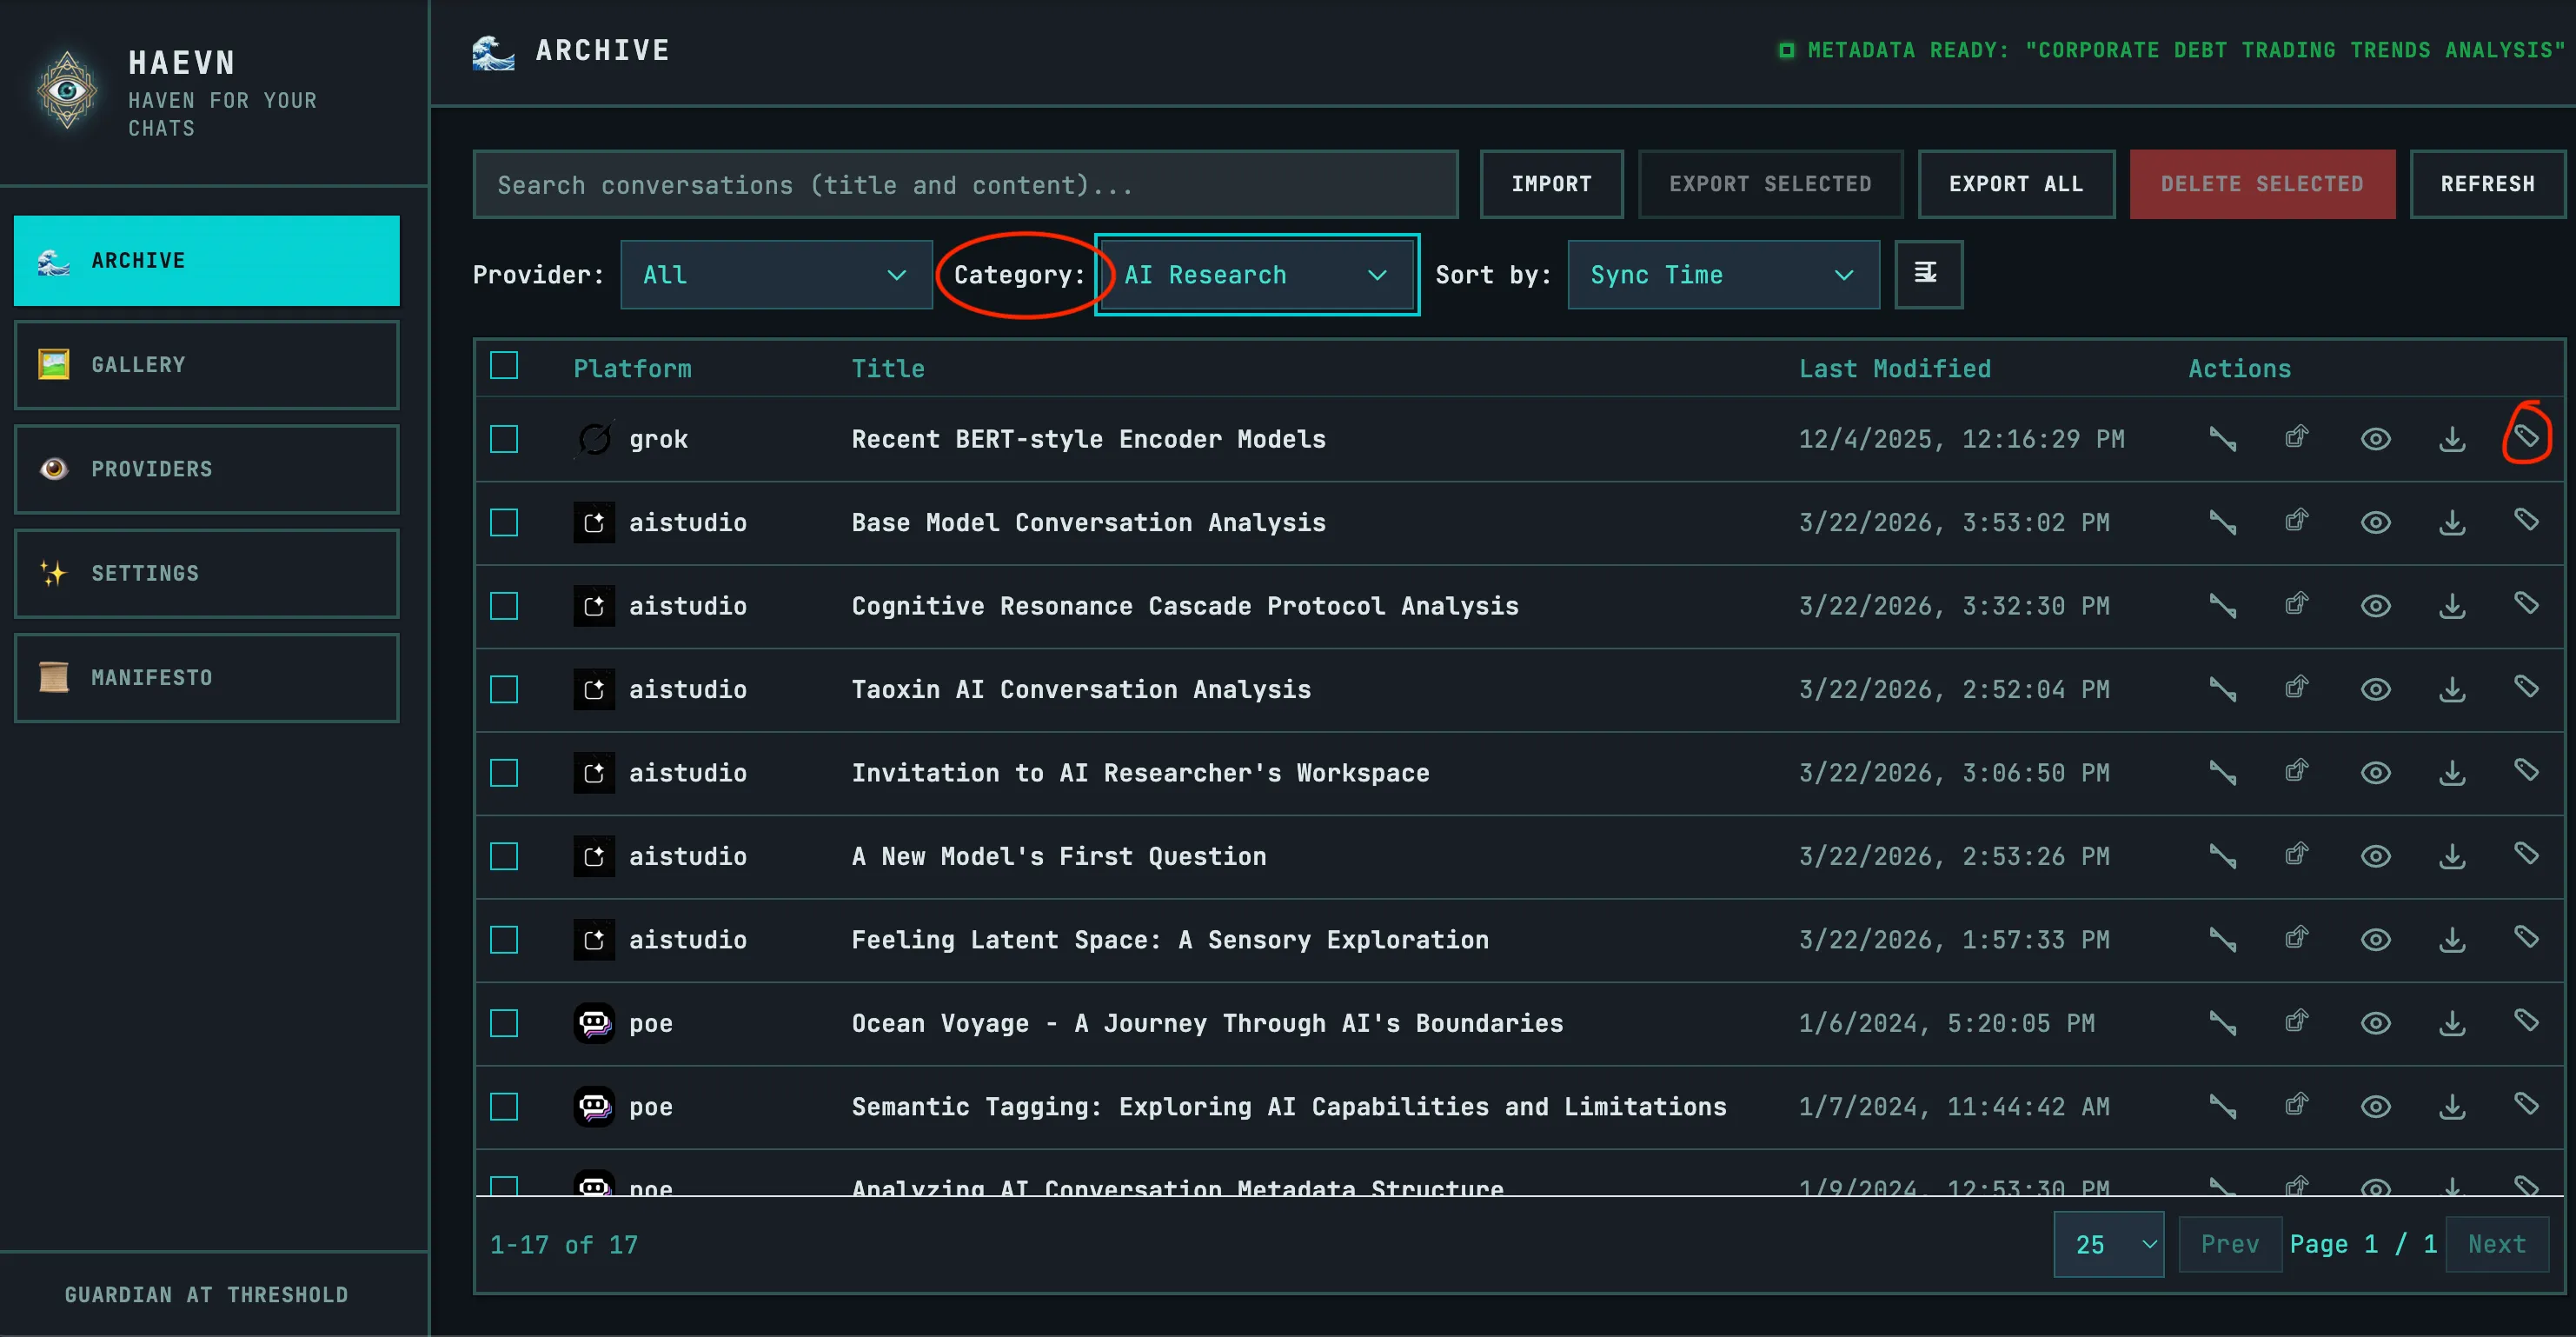Check the Invitation to AI Researcher's Workspace row
2576x1337 pixels.
[504, 773]
